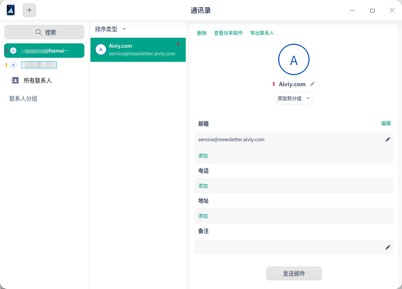The width and height of the screenshot is (402, 289).
Task: Click the pencil icon in 备注 field
Action: [x=388, y=247]
